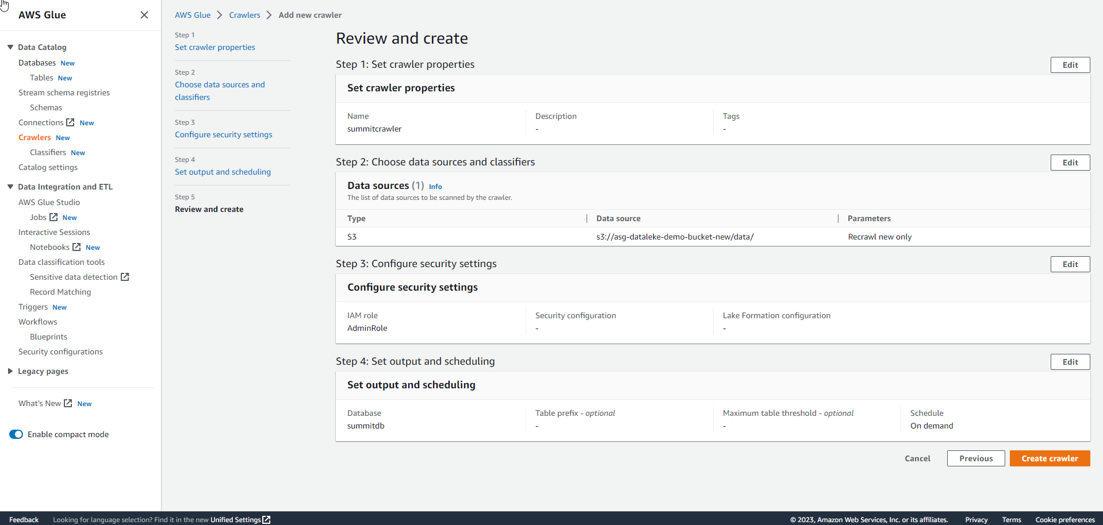Click the external link icon beside Jobs
This screenshot has width=1103, height=525.
coord(53,217)
